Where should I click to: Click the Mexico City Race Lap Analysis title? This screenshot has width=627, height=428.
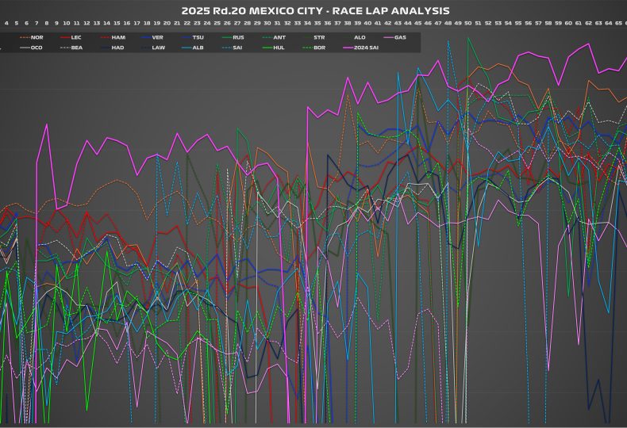314,10
